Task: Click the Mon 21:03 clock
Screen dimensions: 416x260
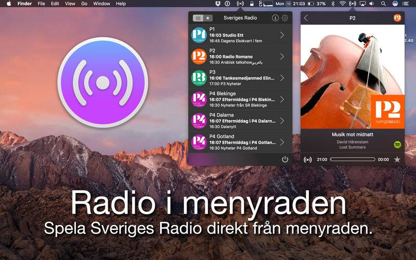Action: click(x=290, y=4)
